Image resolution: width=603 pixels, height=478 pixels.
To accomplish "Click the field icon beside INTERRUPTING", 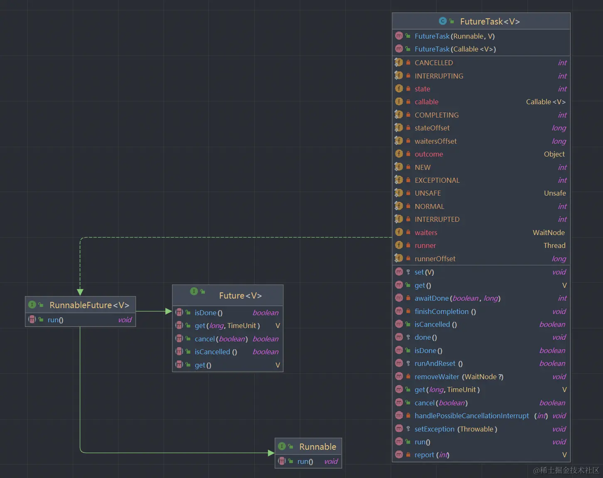I will pos(399,76).
